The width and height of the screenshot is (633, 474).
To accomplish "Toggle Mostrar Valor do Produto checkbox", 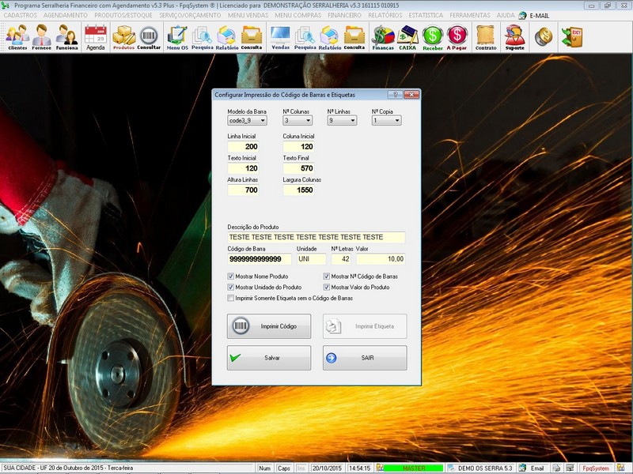I will click(327, 287).
